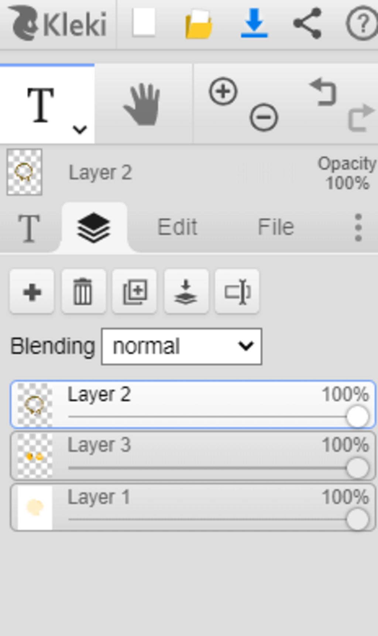
Task: Click the new image icon
Action: tap(144, 23)
